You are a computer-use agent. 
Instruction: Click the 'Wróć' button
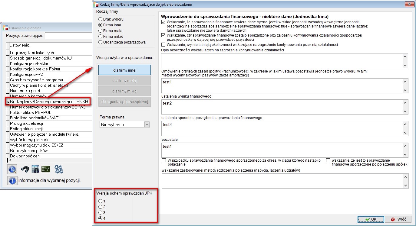pos(398,219)
